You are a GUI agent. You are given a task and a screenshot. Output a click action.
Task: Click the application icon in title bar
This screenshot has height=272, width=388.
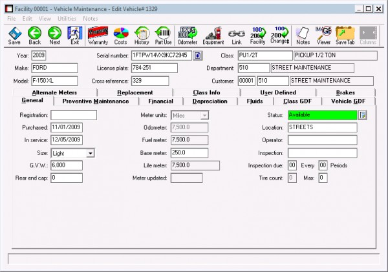coord(9,9)
